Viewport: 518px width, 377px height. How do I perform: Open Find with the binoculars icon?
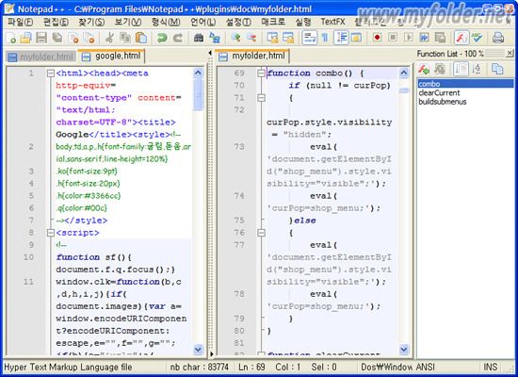199,38
